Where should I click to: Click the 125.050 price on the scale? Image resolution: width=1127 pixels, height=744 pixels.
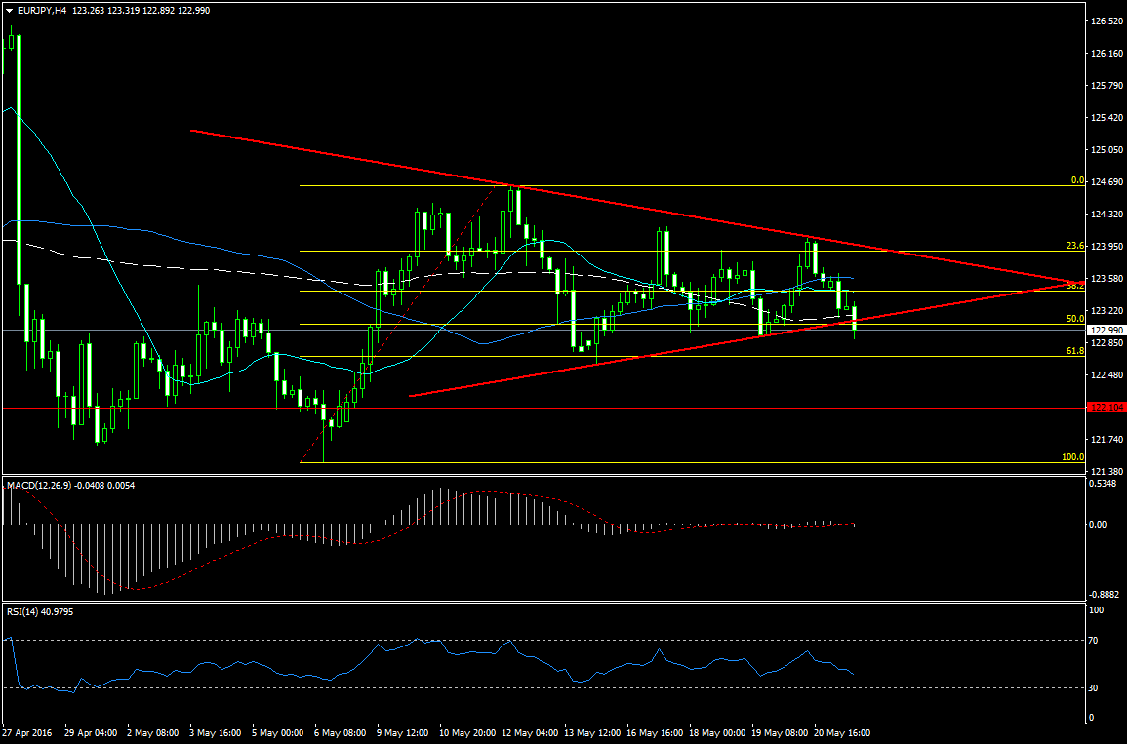(x=1107, y=150)
